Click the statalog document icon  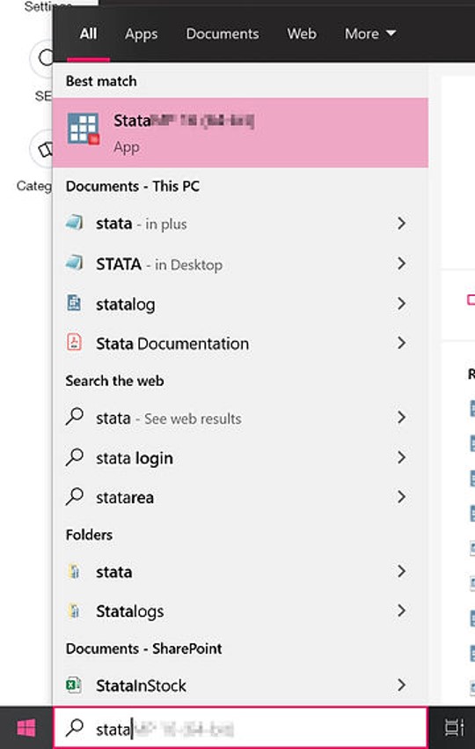[x=75, y=303]
